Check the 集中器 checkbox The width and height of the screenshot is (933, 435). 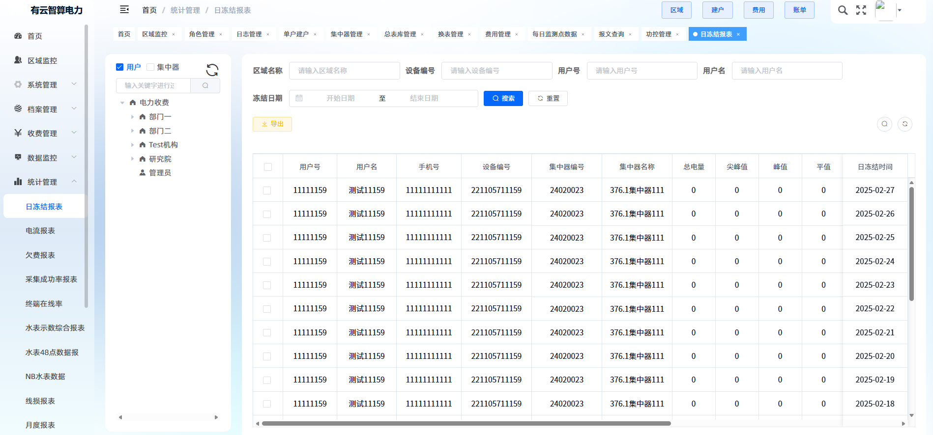tap(150, 67)
